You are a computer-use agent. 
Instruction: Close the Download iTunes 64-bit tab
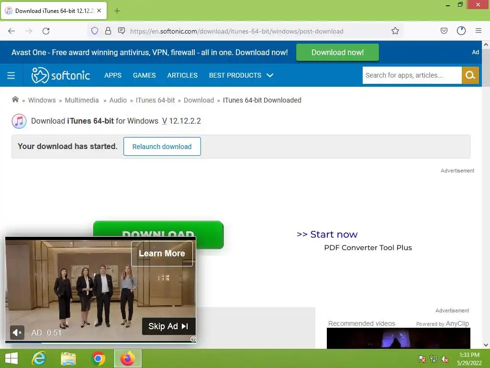[x=99, y=11]
